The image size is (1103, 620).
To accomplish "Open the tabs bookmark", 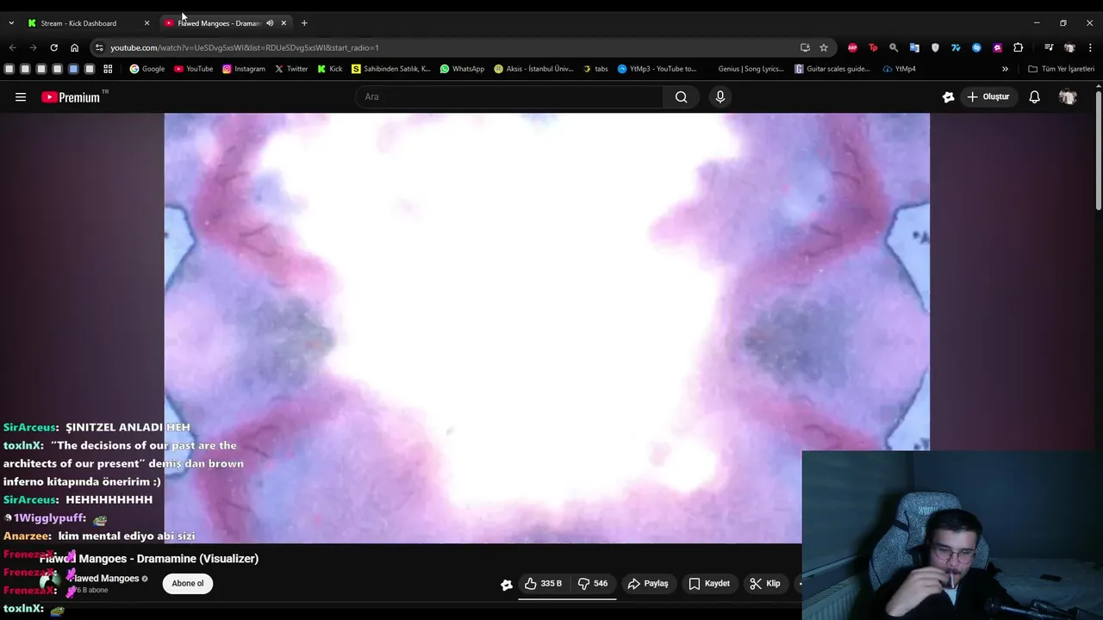I will click(595, 69).
